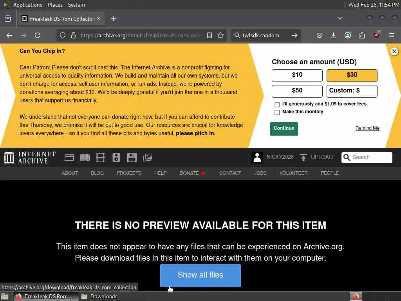This screenshot has width=401, height=301.
Task: Open Firefox tracking protection shield
Action: click(x=63, y=35)
